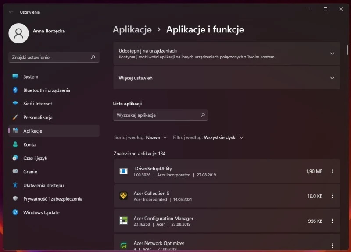
Task: Click the Acer Network Optimizer app name
Action: [x=159, y=243]
